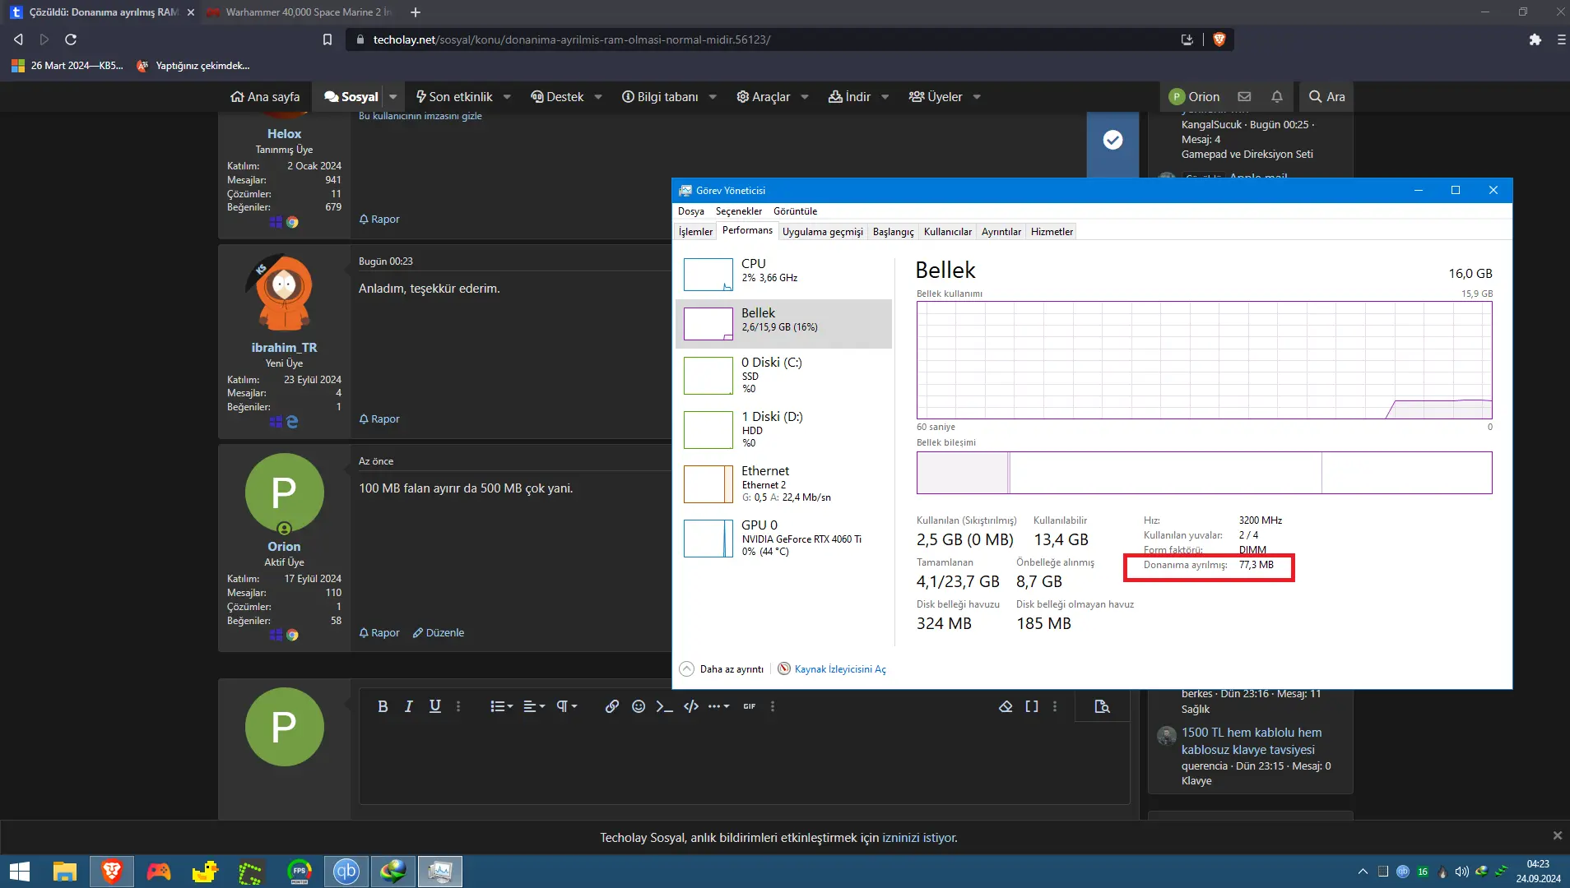The image size is (1570, 888).
Task: Switch to the Başlangıç tab
Action: point(893,232)
